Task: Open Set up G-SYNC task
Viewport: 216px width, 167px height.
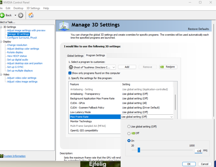Action: coord(15,67)
